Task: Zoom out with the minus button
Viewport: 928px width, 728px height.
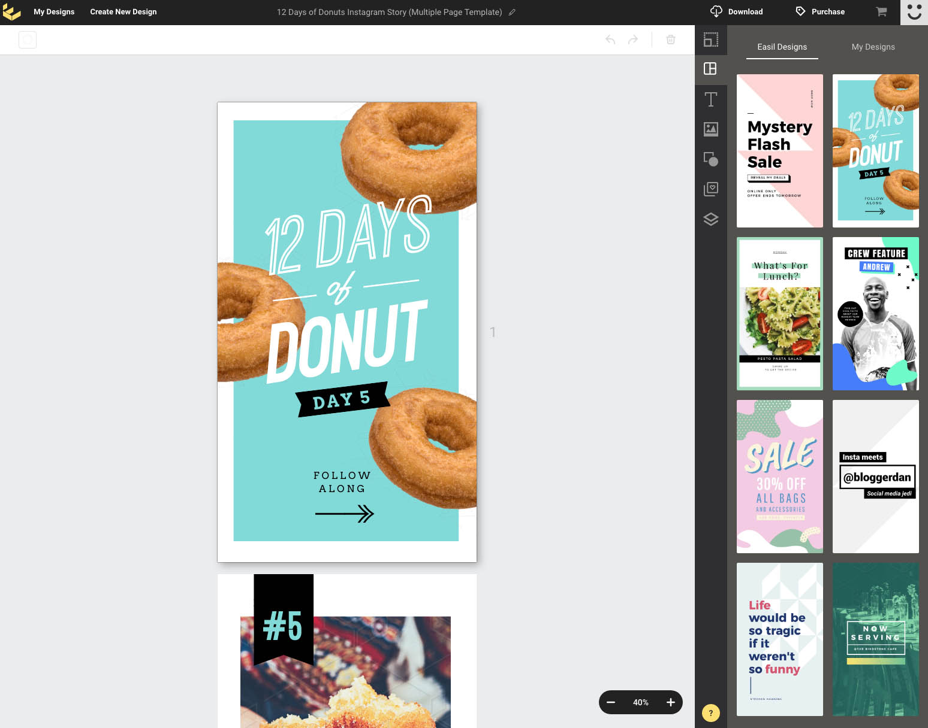Action: pyautogui.click(x=611, y=702)
